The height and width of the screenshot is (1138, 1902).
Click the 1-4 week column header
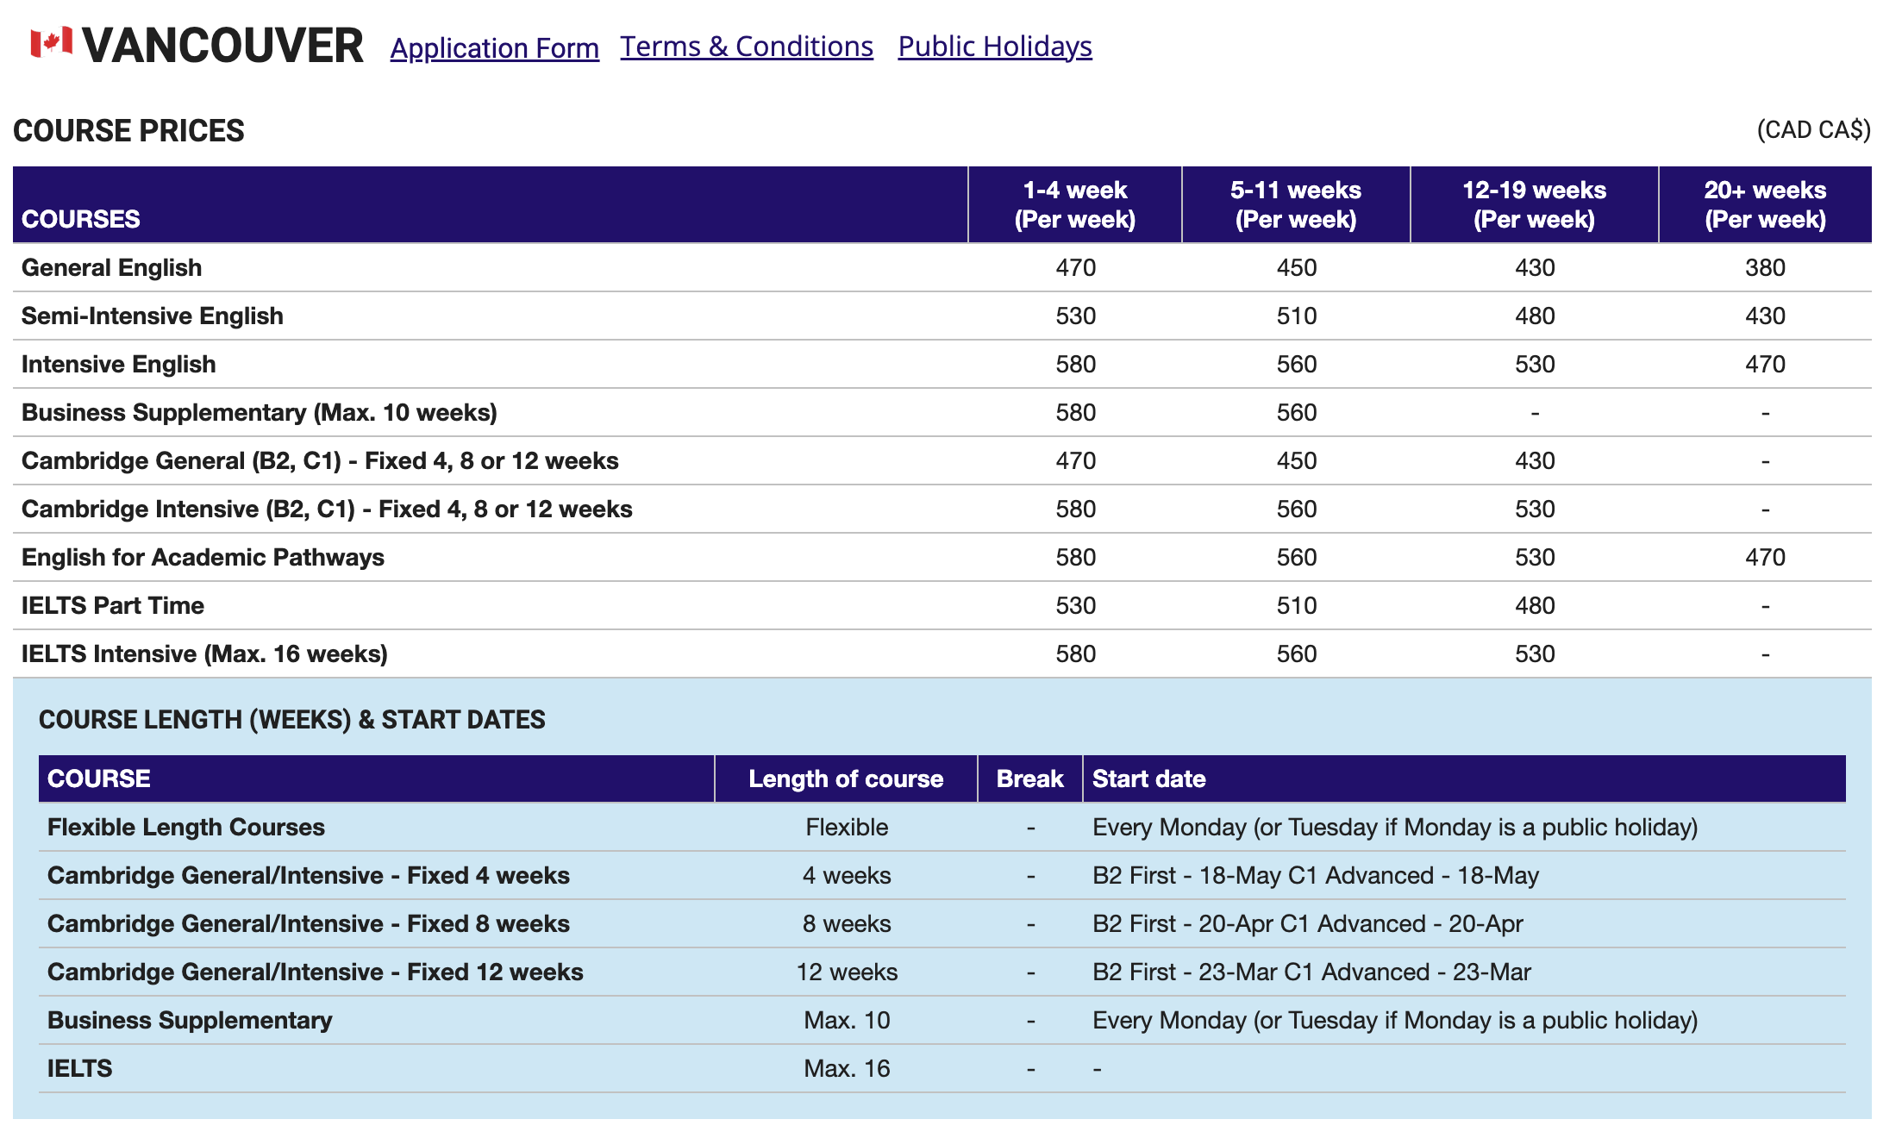coord(1074,204)
